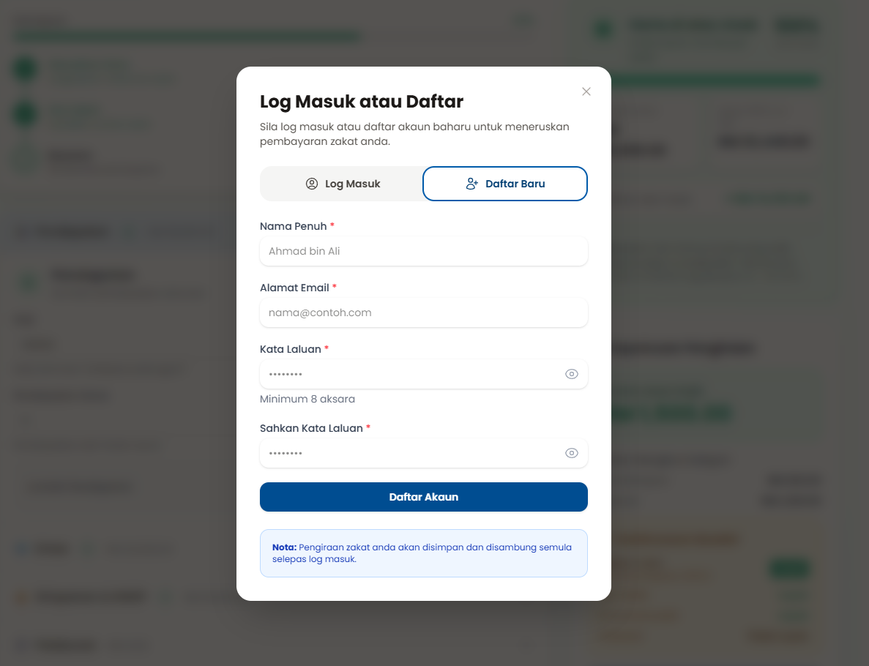The image size is (869, 666).
Task: Click the Minimum 8 aksara hint text
Action: pyautogui.click(x=307, y=399)
